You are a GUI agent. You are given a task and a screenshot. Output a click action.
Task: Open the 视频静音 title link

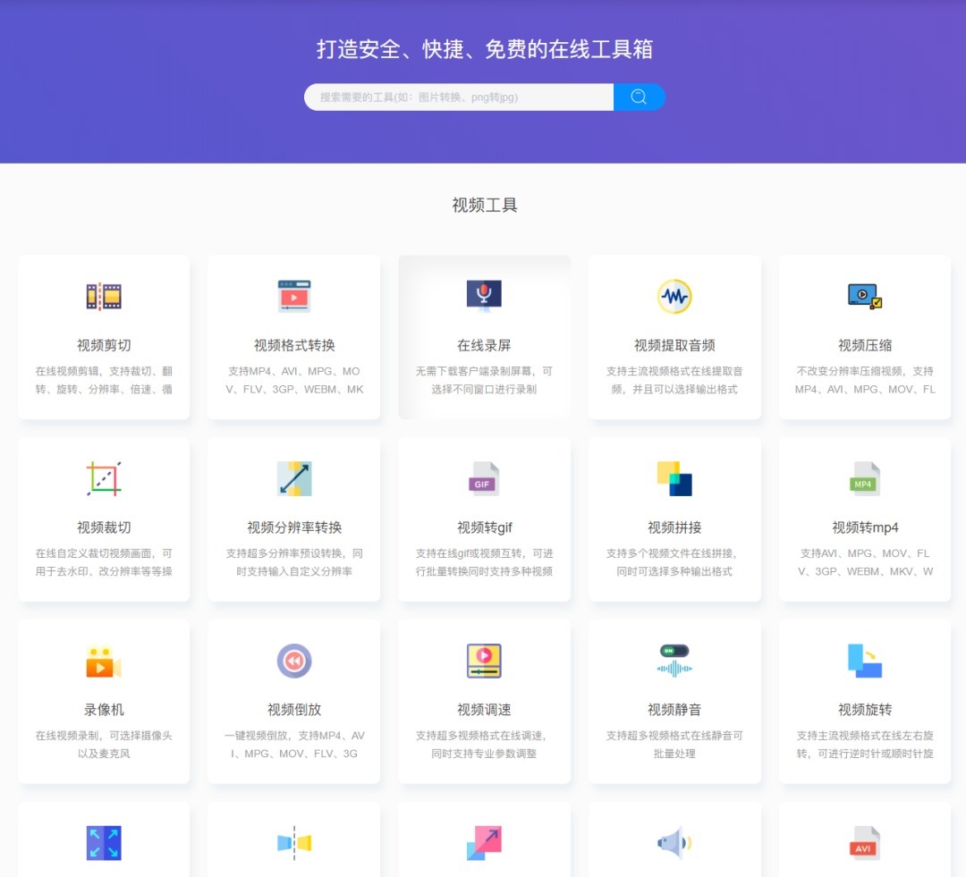(x=674, y=710)
